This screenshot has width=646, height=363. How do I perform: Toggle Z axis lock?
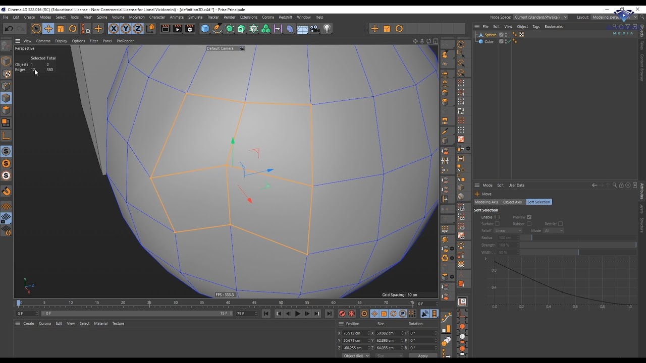(138, 29)
